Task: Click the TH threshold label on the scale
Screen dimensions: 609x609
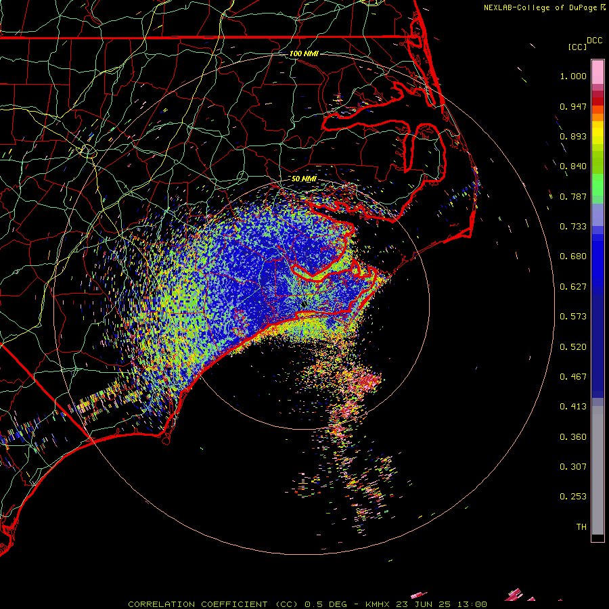Action: [581, 527]
